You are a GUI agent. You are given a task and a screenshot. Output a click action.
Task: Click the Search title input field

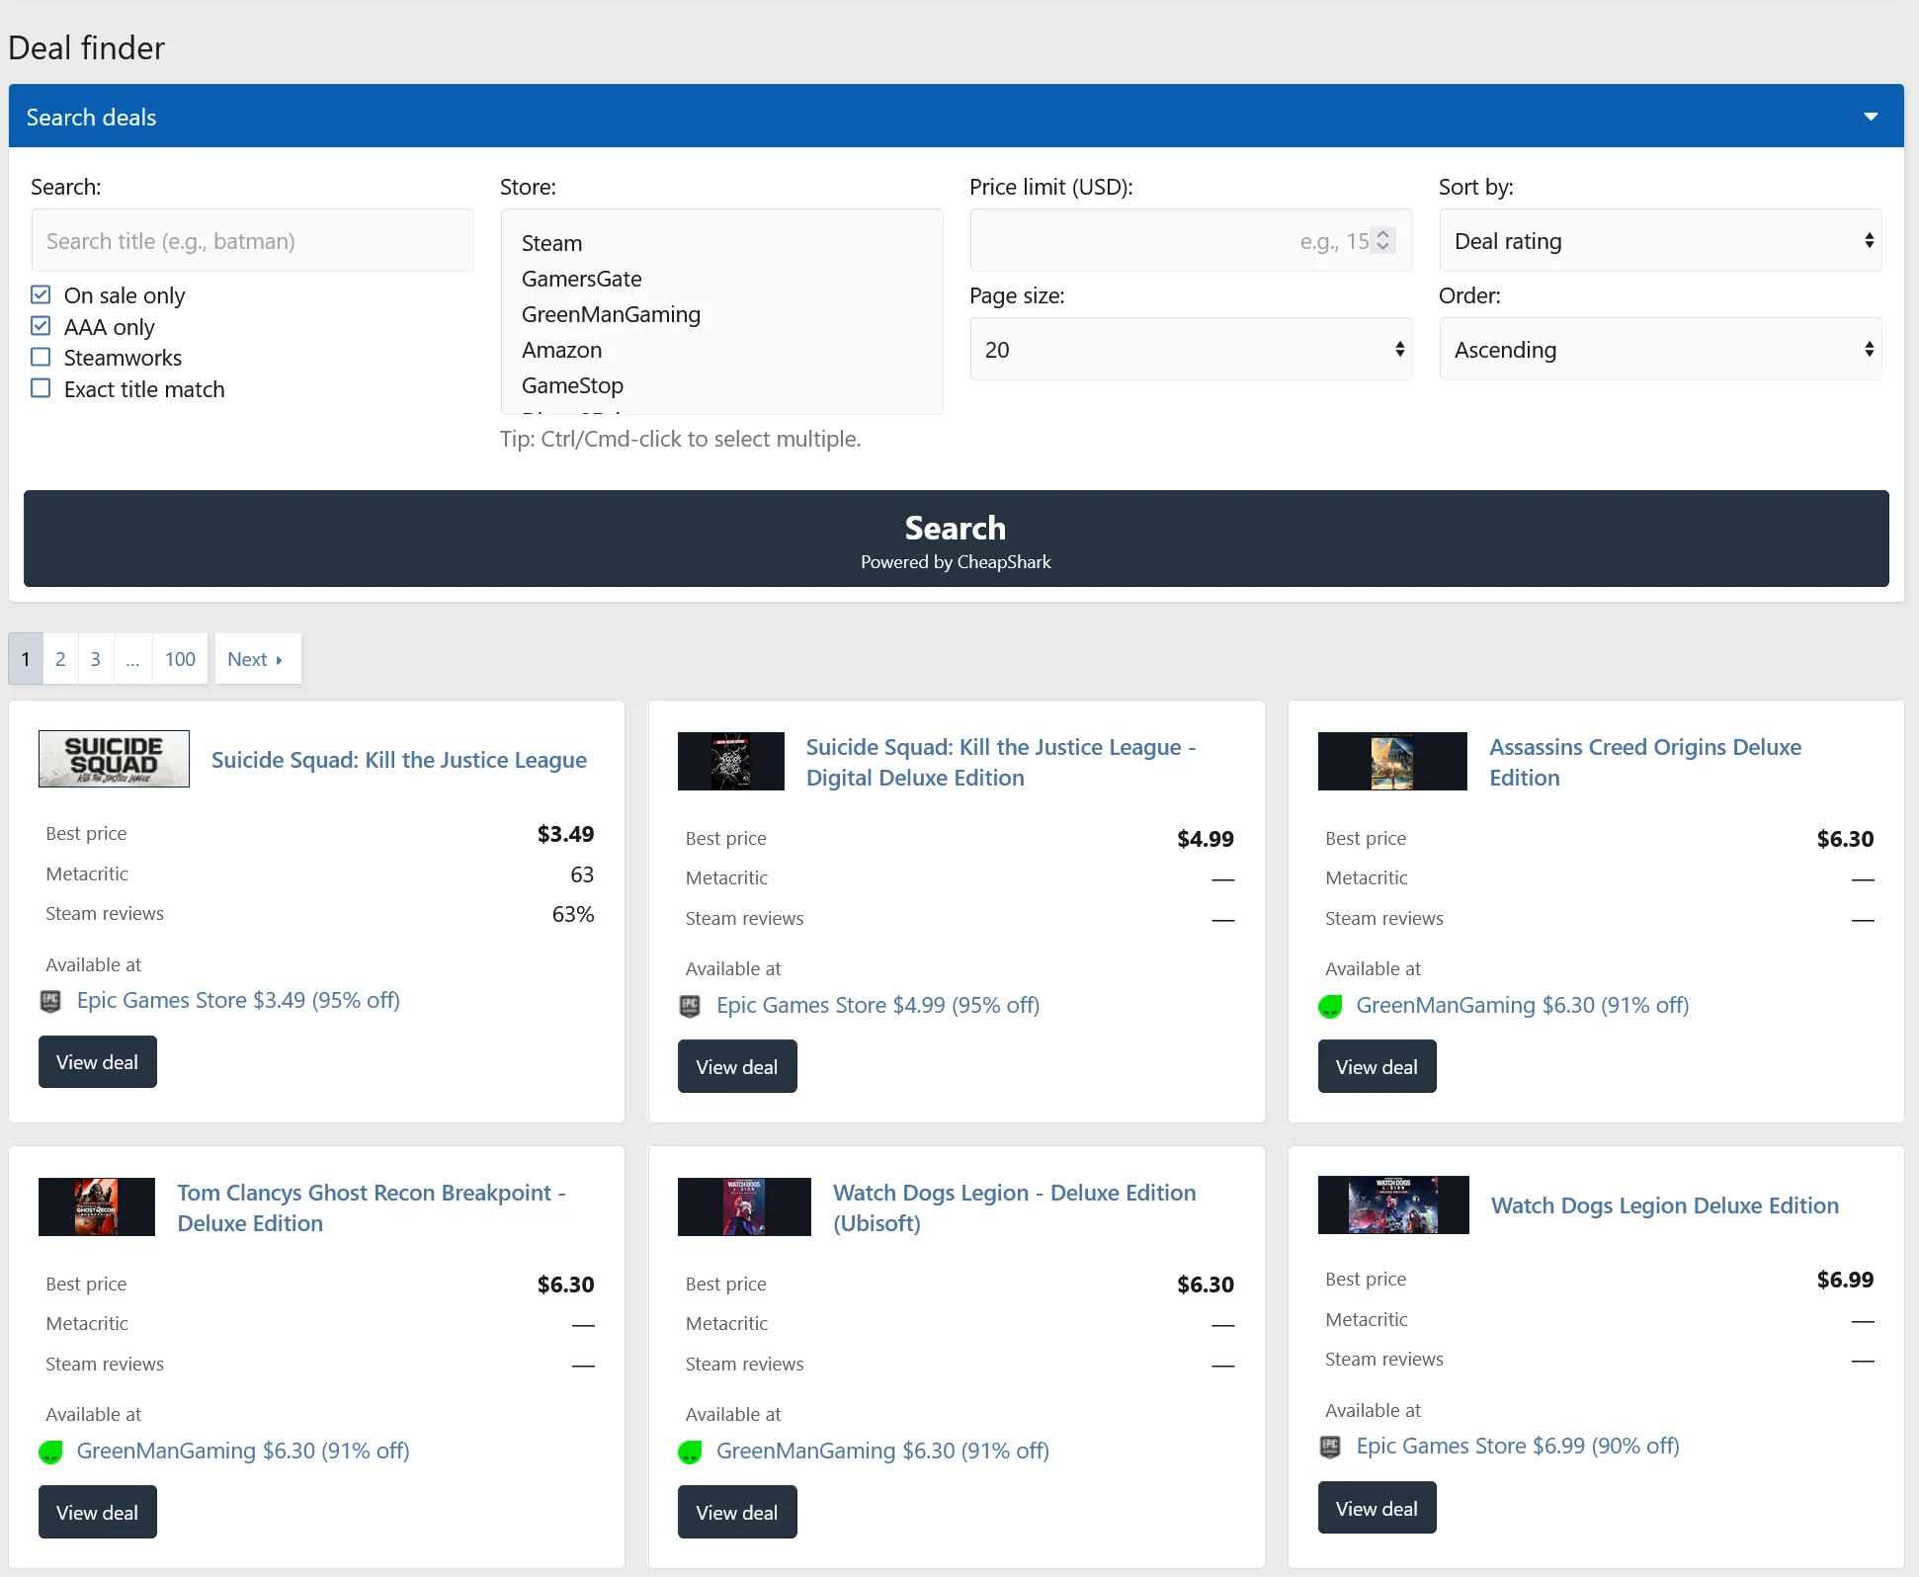252,240
